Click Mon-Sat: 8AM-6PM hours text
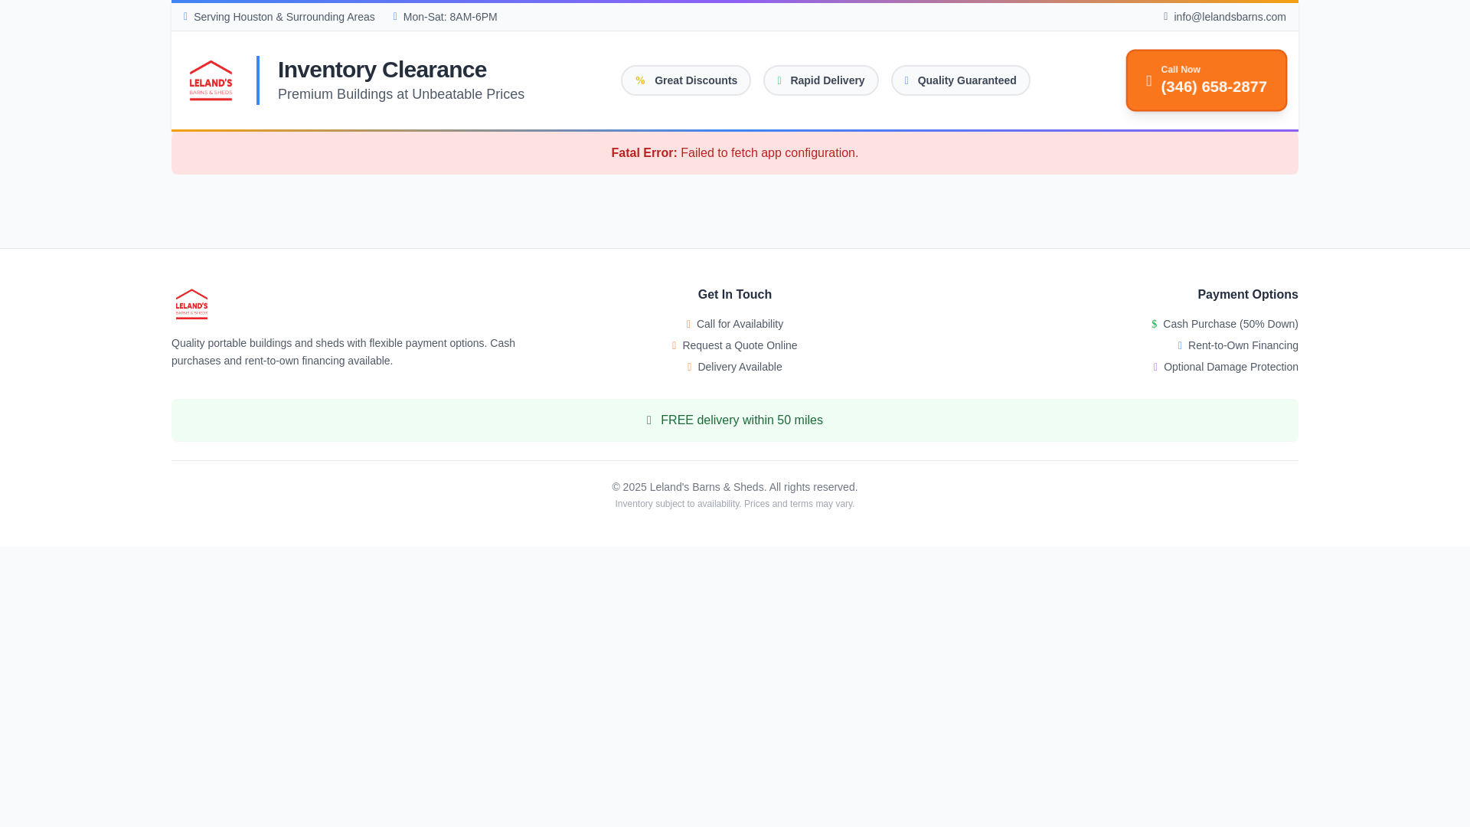Screen dimensions: 1470x827 click(450, 17)
